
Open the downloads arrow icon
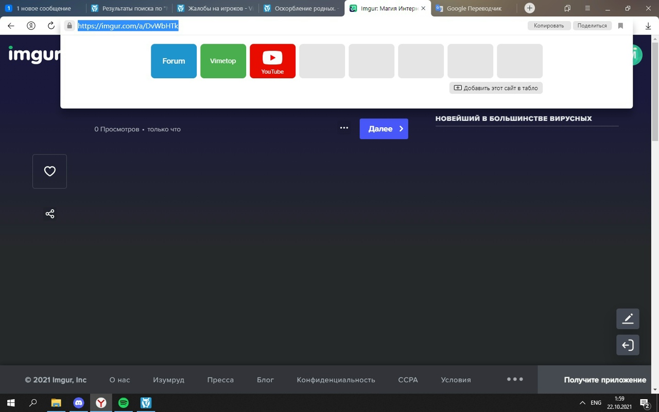pyautogui.click(x=648, y=26)
